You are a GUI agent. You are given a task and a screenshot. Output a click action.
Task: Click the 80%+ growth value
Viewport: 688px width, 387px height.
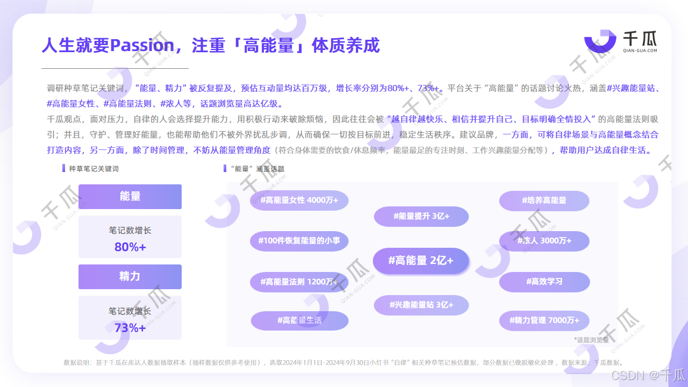(130, 247)
